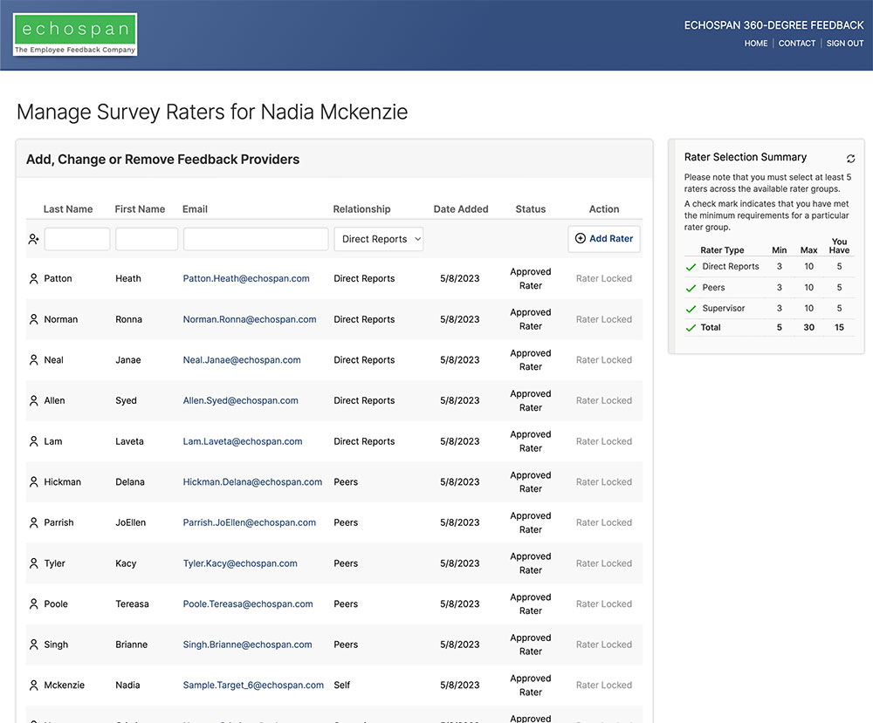Viewport: 873px width, 723px height.
Task: Focus the Last Name input field
Action: tap(77, 239)
